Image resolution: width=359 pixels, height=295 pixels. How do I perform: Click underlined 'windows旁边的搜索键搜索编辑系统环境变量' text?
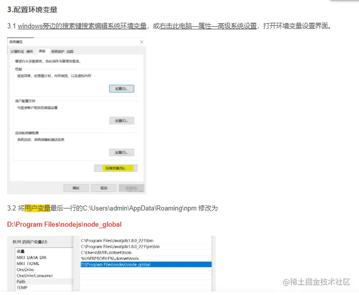(x=82, y=26)
